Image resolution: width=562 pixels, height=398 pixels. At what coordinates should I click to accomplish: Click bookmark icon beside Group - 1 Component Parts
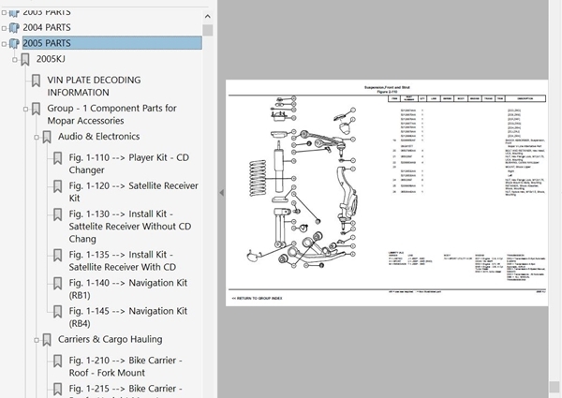[x=36, y=109]
